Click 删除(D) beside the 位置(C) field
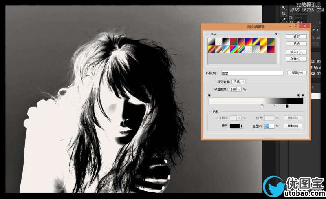Screen dimensions: 326x199 293,126
